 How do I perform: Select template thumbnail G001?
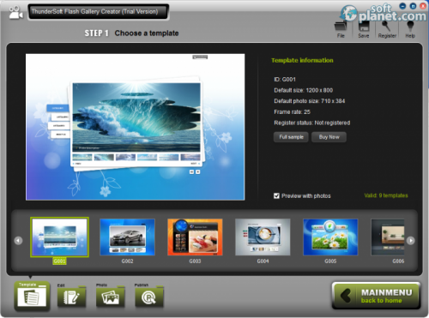click(x=59, y=237)
